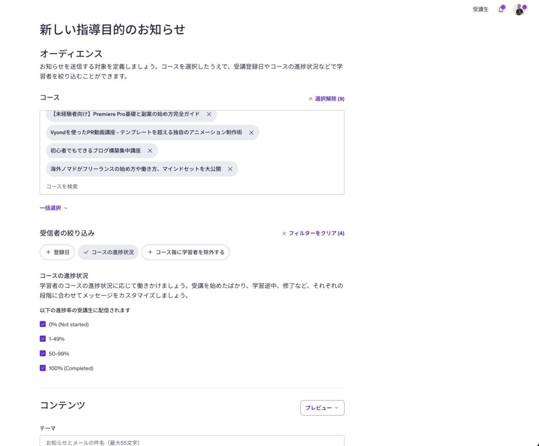This screenshot has width=539, height=446.
Task: Open the notification bell icon
Action: pyautogui.click(x=501, y=10)
